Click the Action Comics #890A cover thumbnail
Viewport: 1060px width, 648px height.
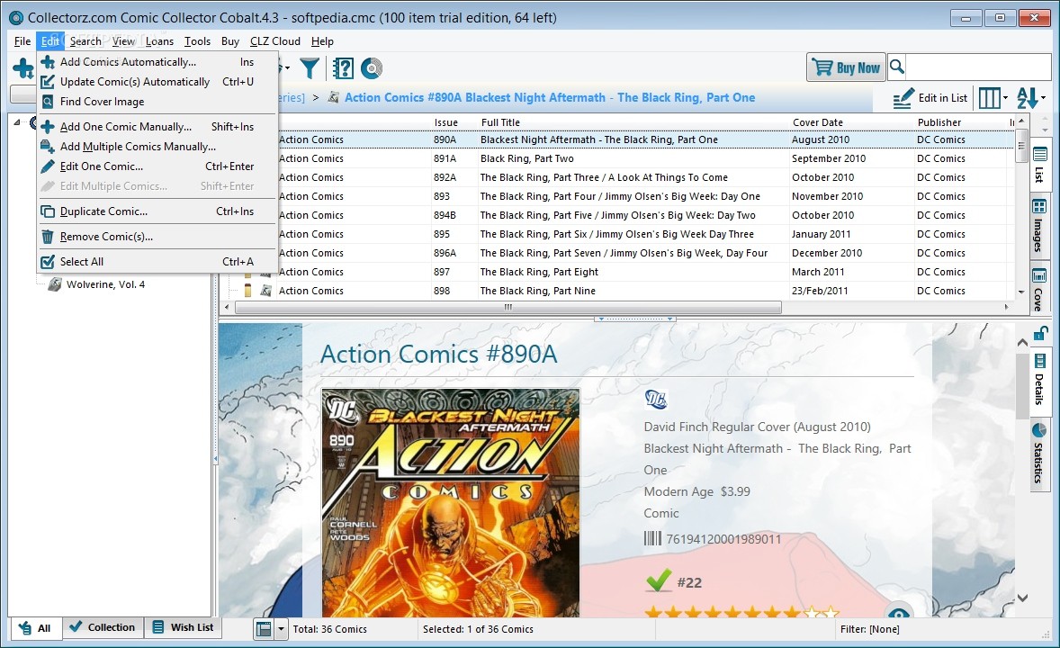(x=451, y=502)
